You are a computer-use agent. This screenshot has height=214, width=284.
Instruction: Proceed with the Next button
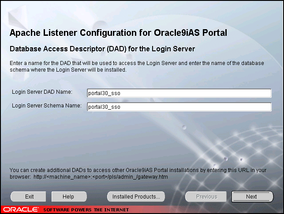(252, 197)
